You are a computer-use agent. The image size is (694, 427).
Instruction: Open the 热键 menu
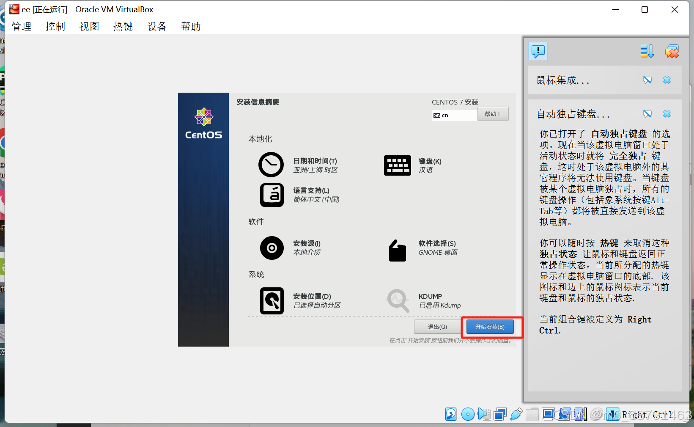(123, 26)
